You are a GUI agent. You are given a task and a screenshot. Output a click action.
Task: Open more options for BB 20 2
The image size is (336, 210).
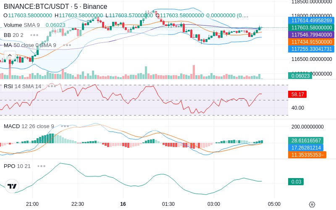pos(34,35)
